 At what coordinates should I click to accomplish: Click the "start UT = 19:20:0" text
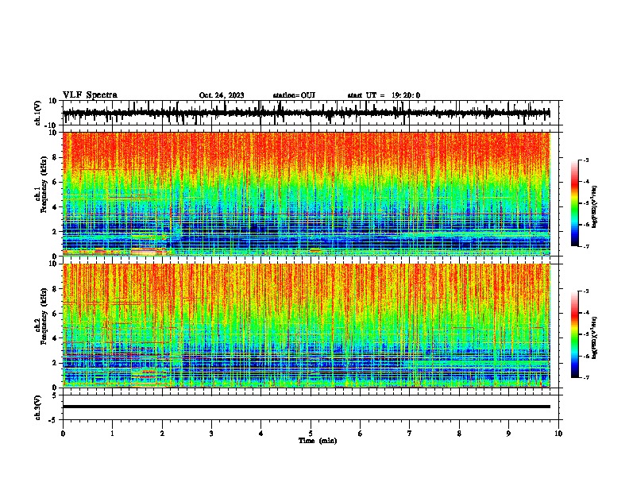384,95
